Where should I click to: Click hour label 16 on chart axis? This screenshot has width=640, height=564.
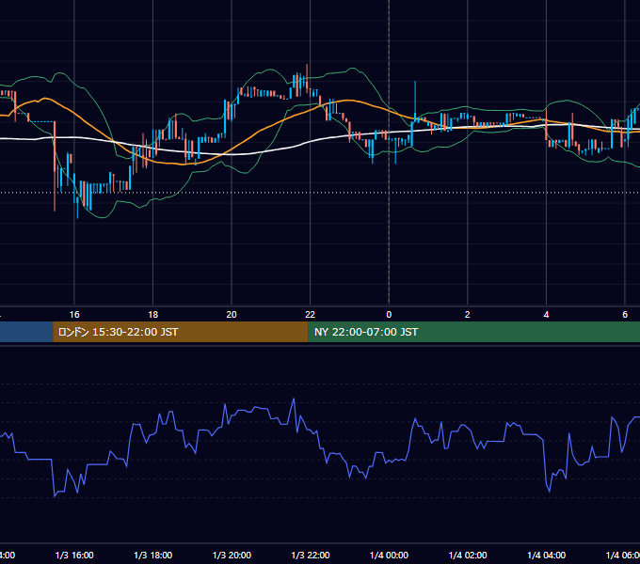tap(74, 314)
